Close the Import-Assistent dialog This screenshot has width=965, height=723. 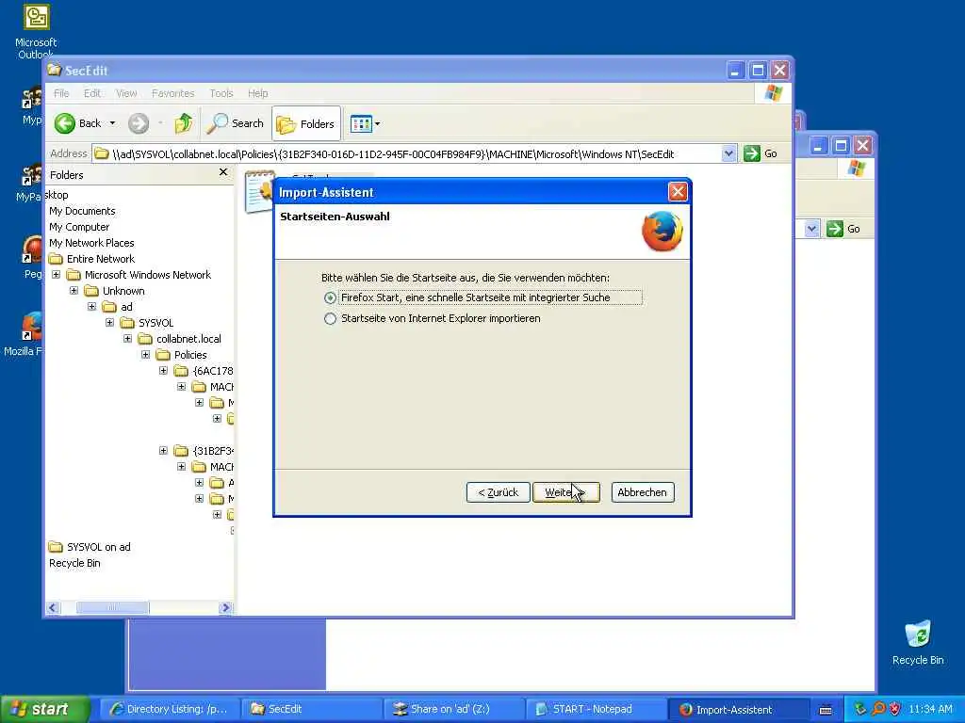(x=678, y=192)
